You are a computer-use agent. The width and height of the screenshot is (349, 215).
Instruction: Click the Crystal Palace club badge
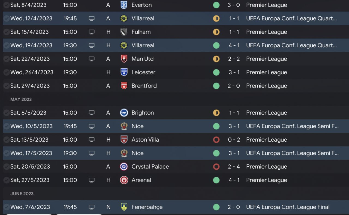pyautogui.click(x=124, y=167)
